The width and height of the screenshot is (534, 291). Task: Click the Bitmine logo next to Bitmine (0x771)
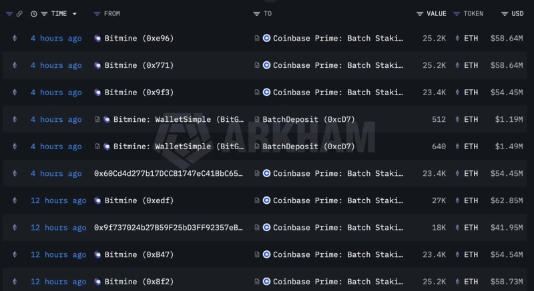[98, 65]
